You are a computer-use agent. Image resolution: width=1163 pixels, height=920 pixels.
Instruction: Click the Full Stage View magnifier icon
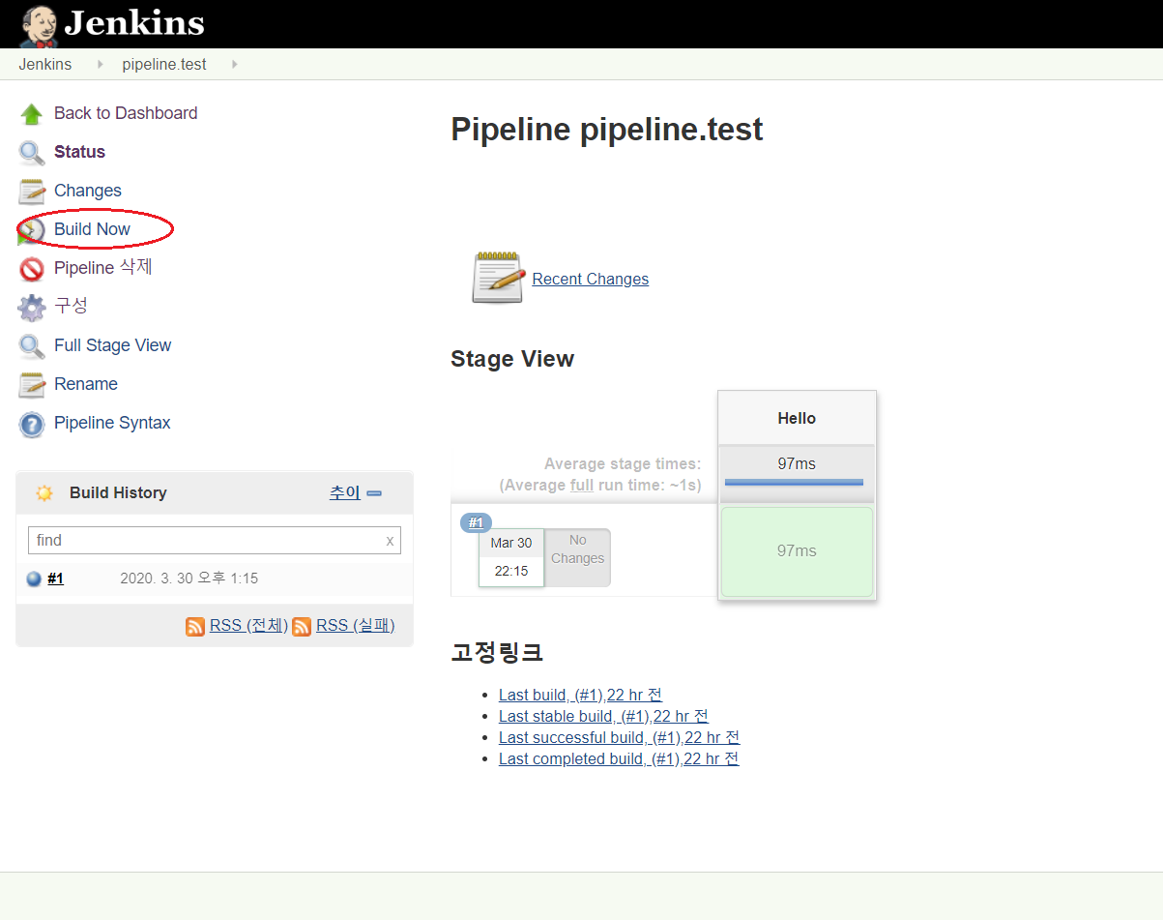32,346
